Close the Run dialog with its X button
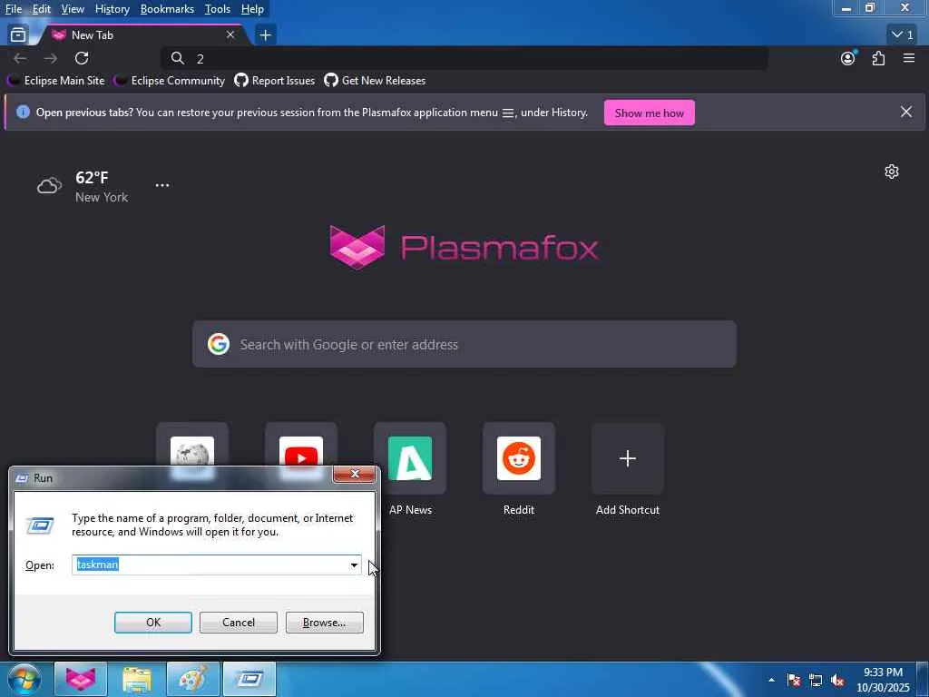This screenshot has height=697, width=929. [355, 474]
